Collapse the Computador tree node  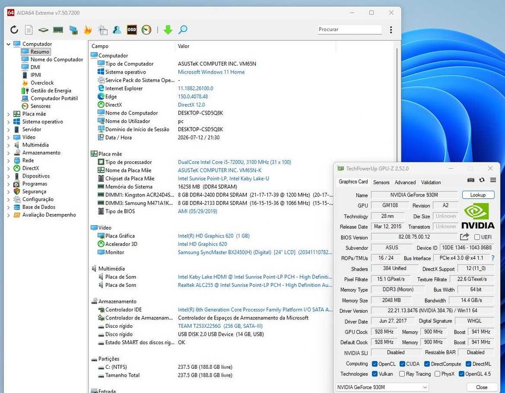click(x=8, y=44)
